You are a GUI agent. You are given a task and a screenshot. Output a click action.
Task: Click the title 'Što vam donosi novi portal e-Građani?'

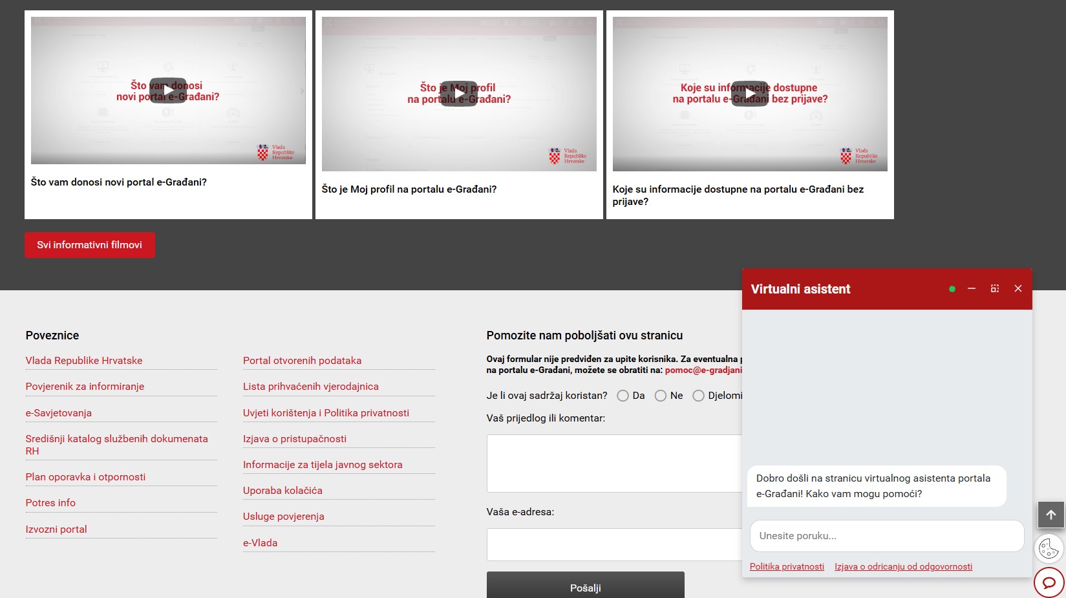119,182
